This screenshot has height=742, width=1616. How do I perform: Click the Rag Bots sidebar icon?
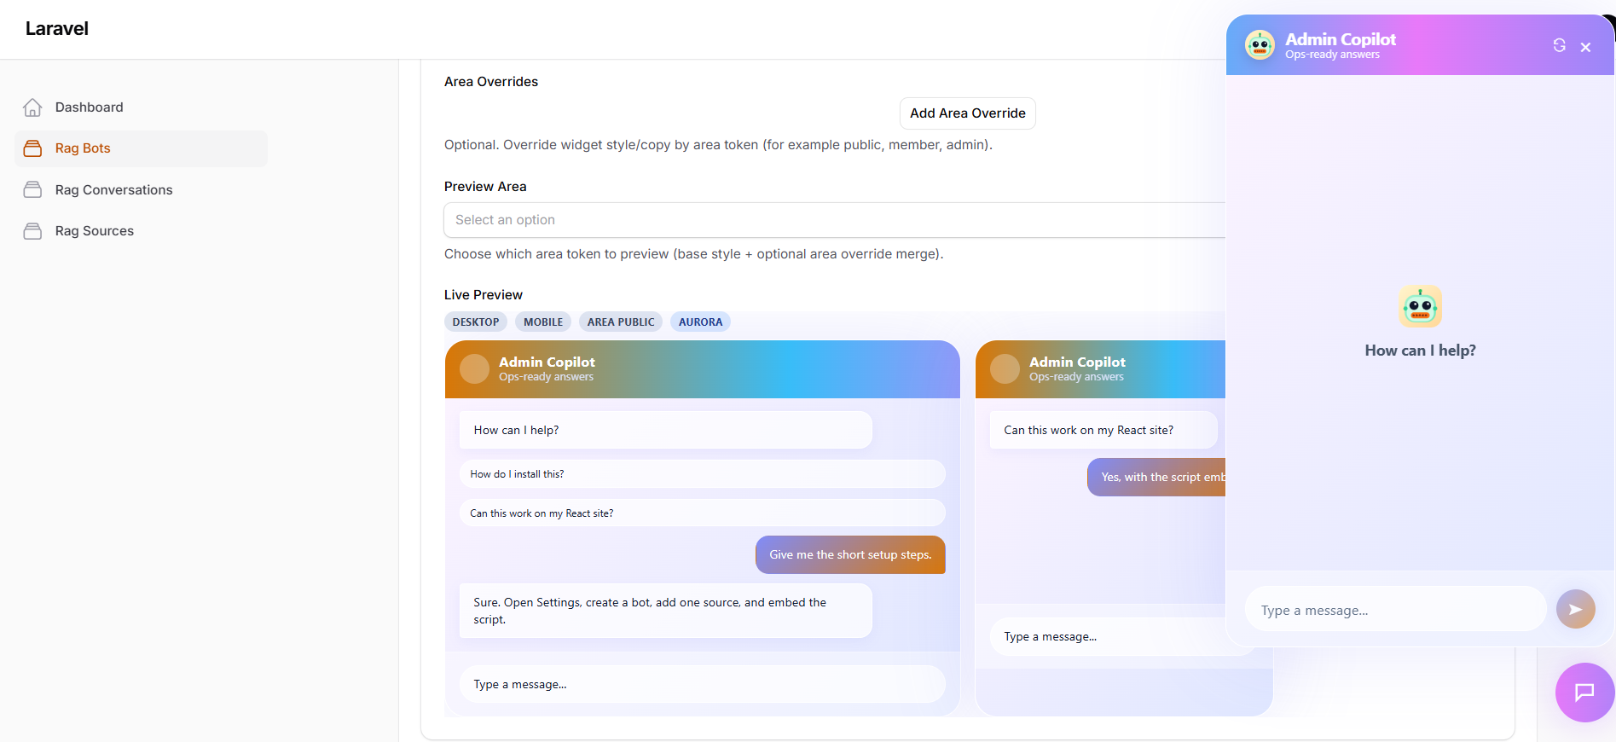click(x=32, y=148)
